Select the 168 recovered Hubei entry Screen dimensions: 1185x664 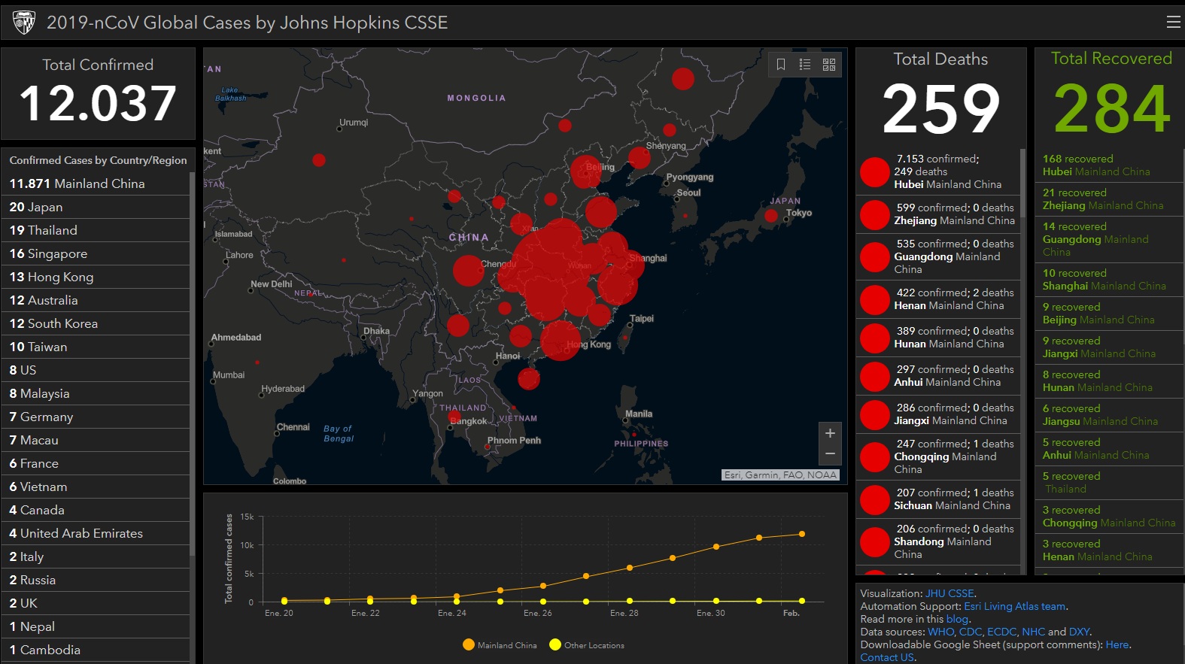click(1108, 165)
